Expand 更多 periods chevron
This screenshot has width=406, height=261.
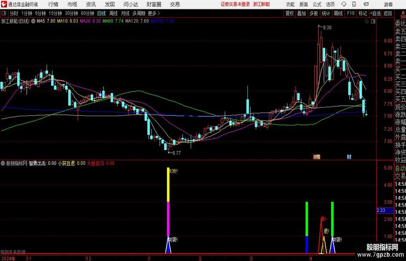tap(154, 13)
